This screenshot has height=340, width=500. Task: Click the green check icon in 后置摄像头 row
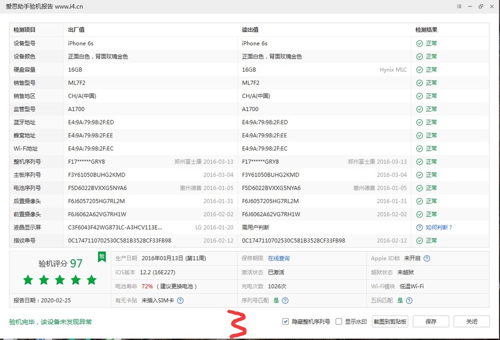point(419,201)
